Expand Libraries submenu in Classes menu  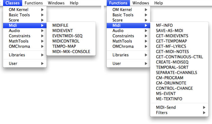click(25, 55)
